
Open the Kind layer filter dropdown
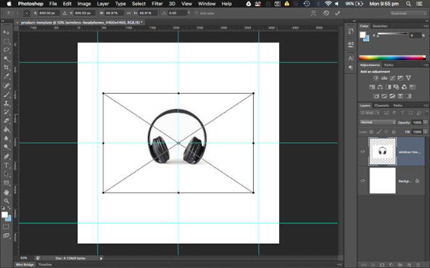coord(370,113)
